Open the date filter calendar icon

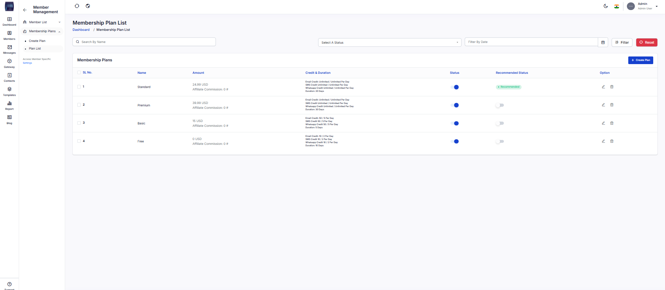pyautogui.click(x=603, y=42)
